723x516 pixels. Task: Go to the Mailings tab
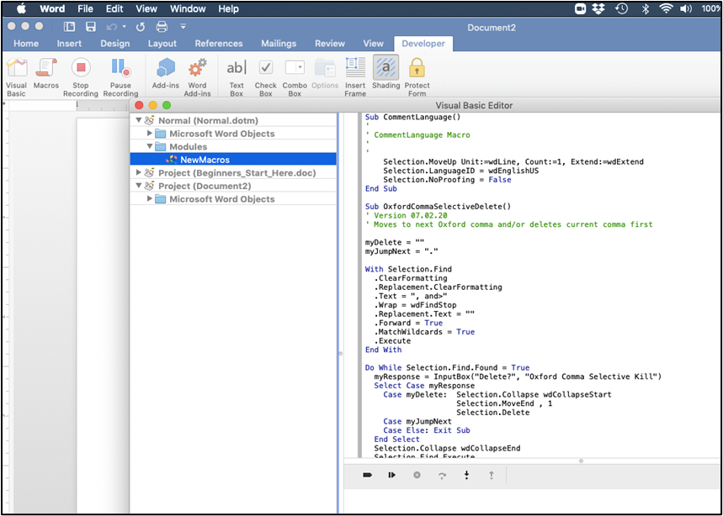(x=279, y=43)
